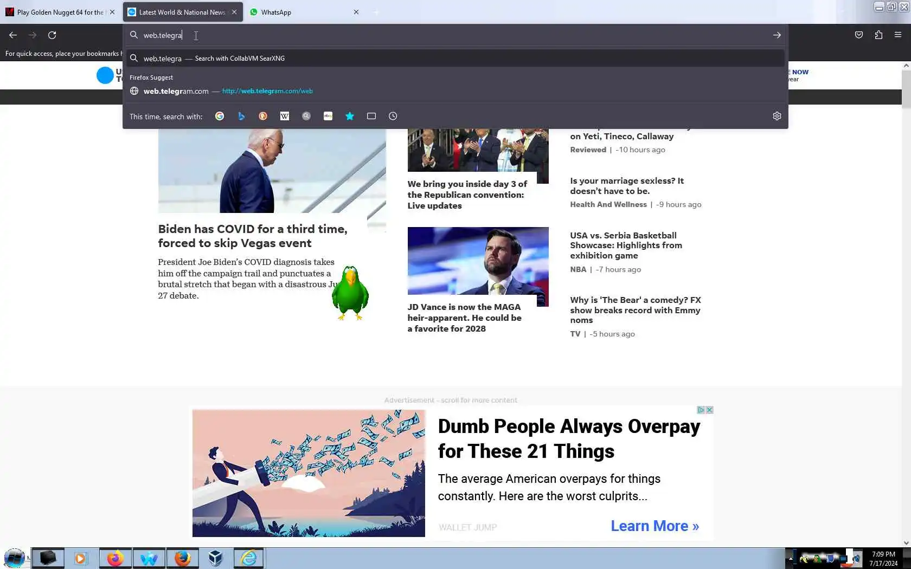Open the Extensions puzzle icon
This screenshot has width=911, height=569.
878,35
